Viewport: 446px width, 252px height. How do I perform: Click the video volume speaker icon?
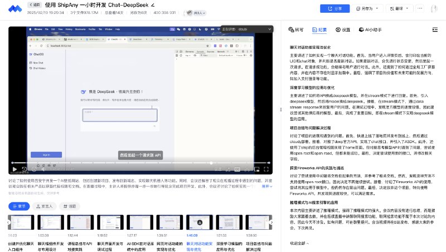point(43,169)
